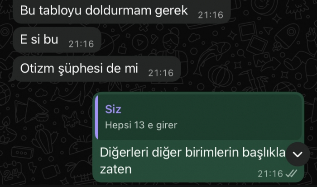
Task: Select the message "Otizm şüphesi de mi"
Action: (x=96, y=69)
